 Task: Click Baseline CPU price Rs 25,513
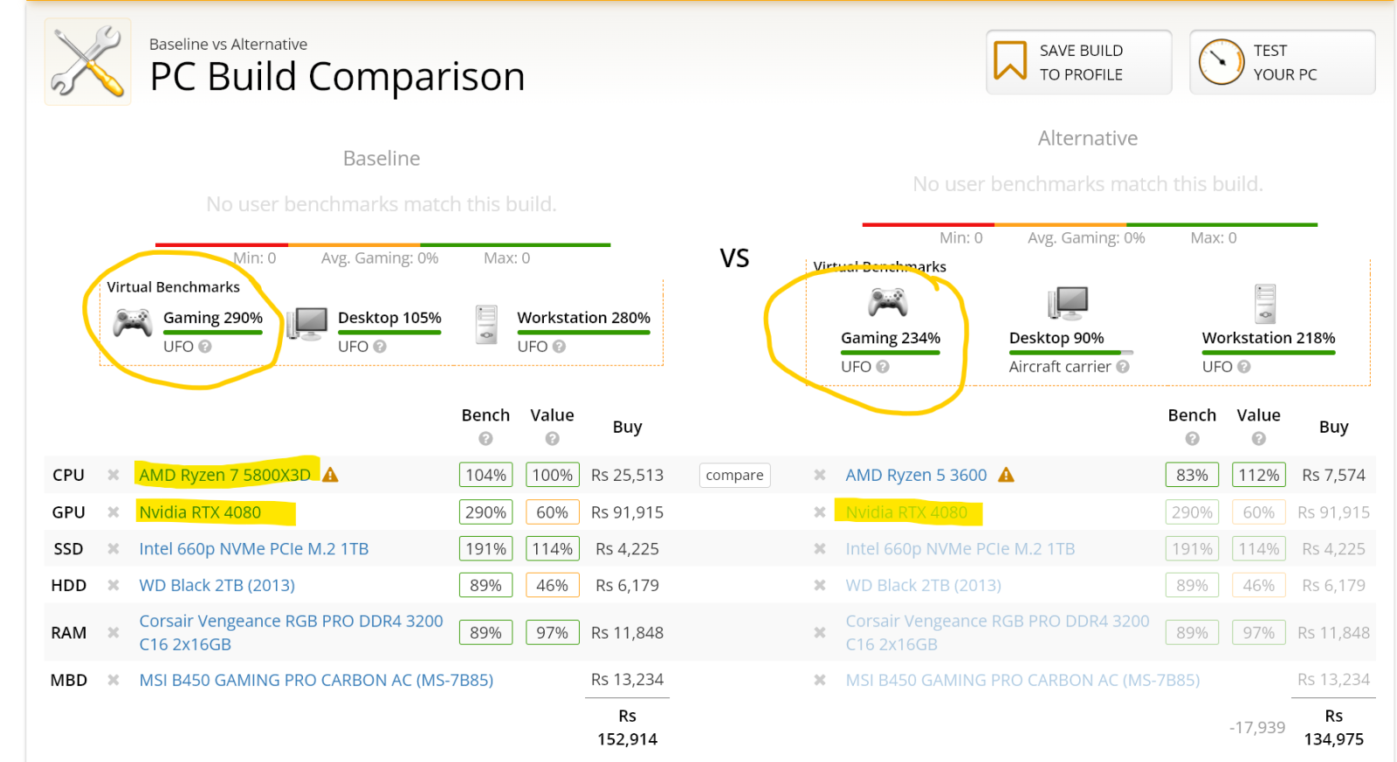[627, 475]
